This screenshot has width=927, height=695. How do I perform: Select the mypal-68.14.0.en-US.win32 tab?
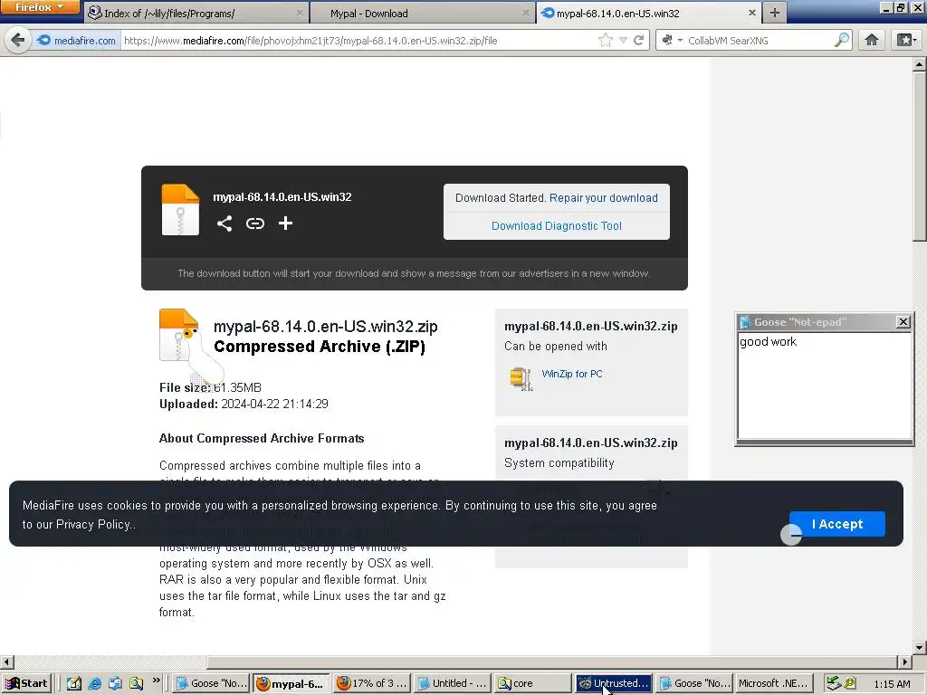click(x=648, y=13)
